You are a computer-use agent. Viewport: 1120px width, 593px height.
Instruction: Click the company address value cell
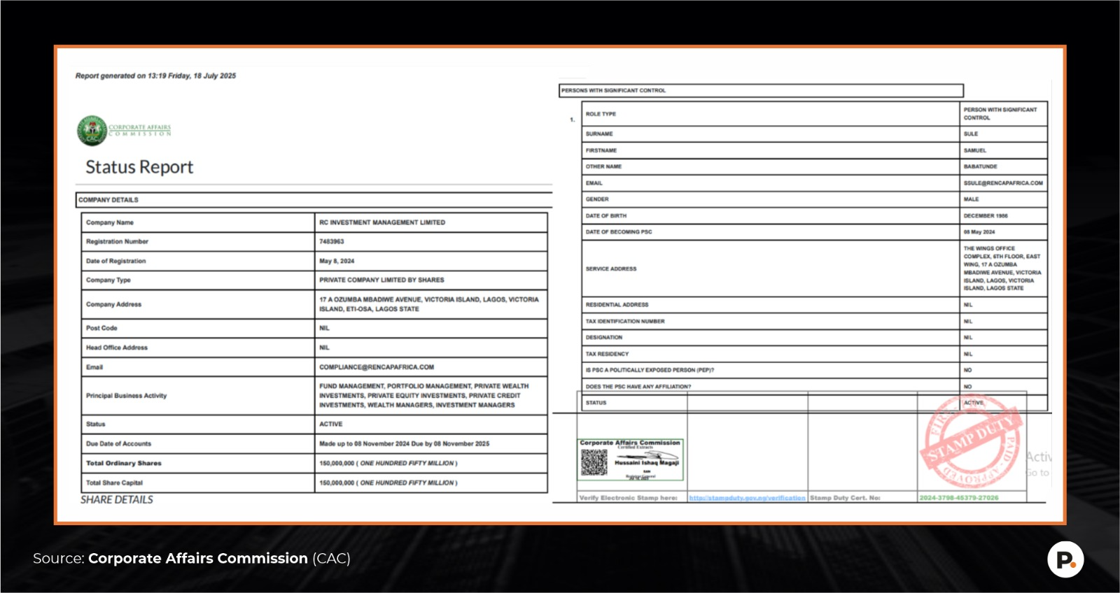click(430, 304)
